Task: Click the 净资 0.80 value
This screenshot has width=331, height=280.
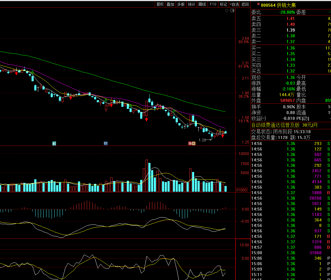Action: [290, 113]
